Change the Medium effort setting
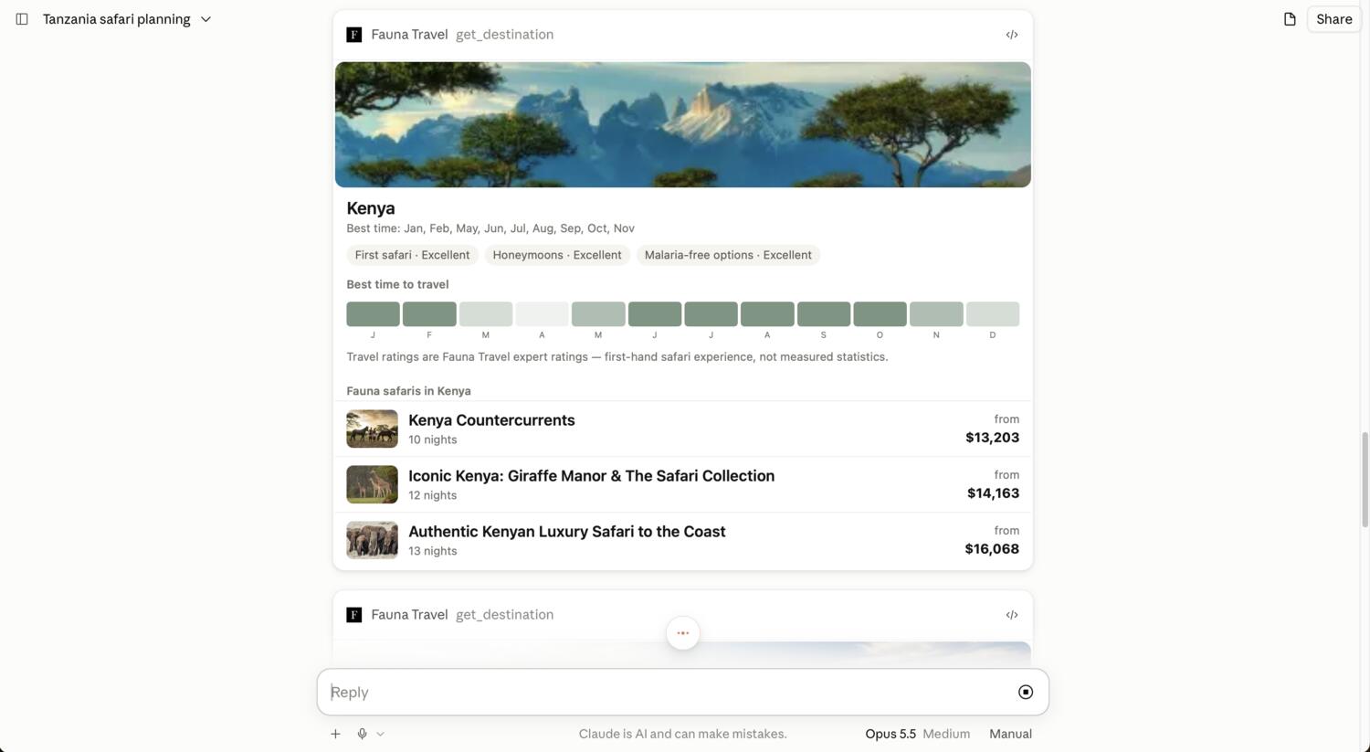The image size is (1370, 752). click(946, 734)
